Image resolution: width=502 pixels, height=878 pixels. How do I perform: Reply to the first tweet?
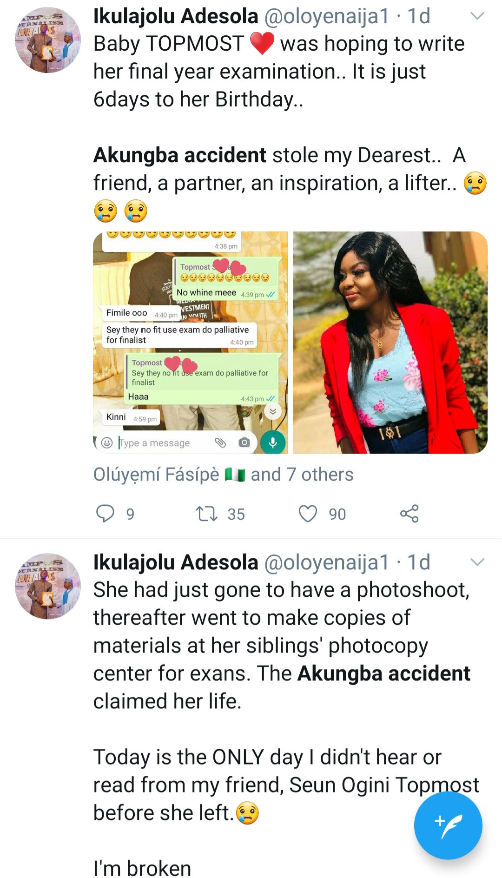point(105,514)
